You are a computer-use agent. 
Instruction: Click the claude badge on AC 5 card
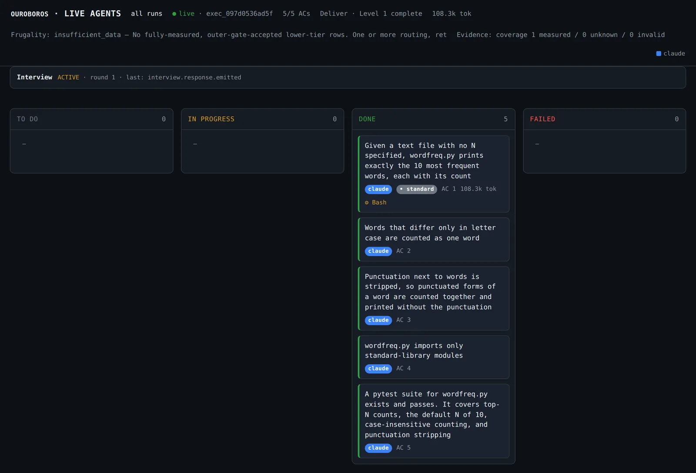click(378, 448)
